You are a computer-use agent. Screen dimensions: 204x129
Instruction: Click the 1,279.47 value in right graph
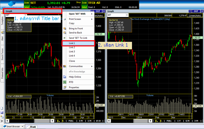click(179, 16)
